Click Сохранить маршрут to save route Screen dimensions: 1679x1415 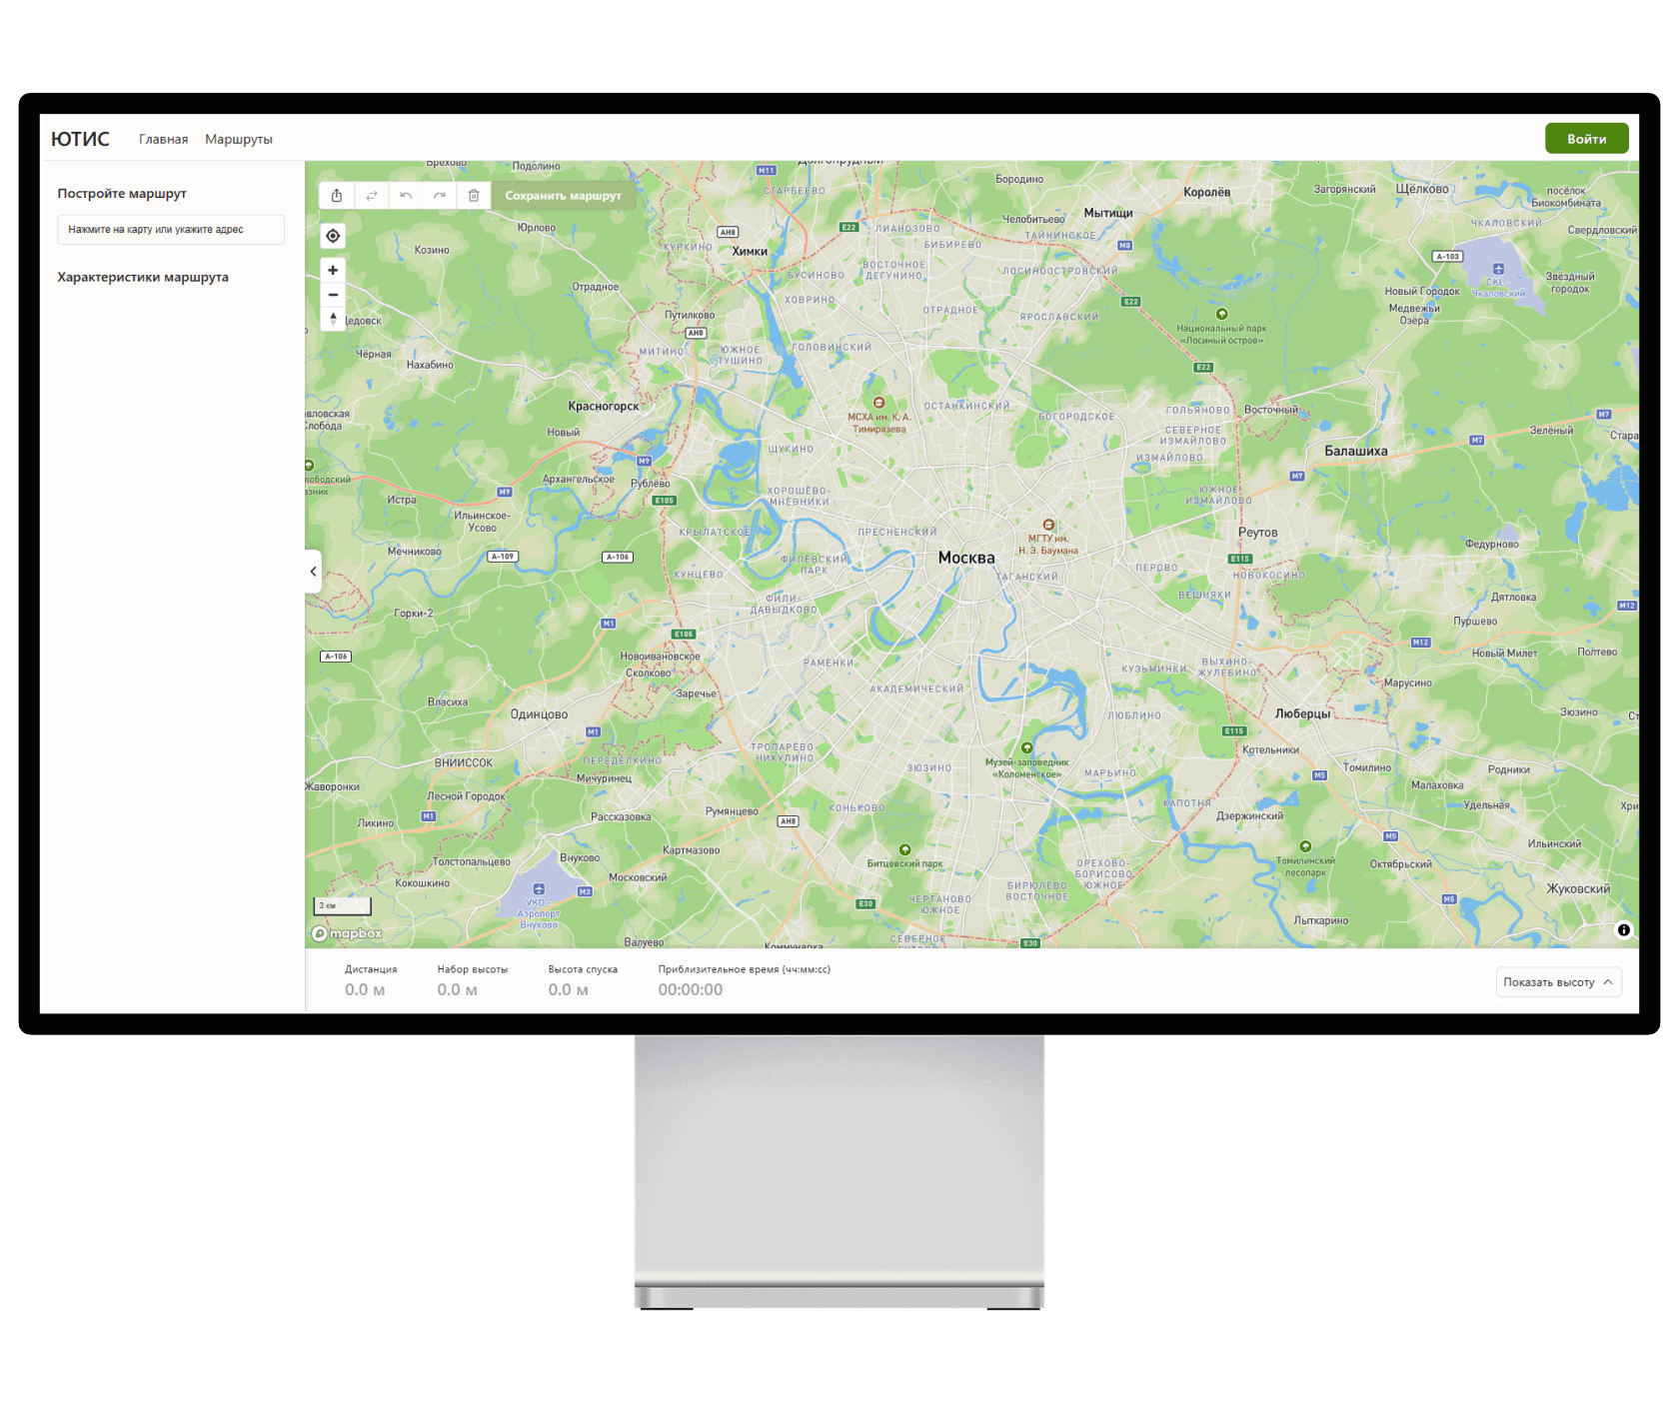pos(565,196)
